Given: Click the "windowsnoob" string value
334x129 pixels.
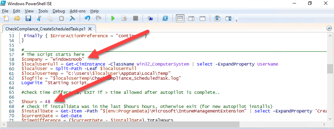Looking at the screenshot, I should coord(67,59).
